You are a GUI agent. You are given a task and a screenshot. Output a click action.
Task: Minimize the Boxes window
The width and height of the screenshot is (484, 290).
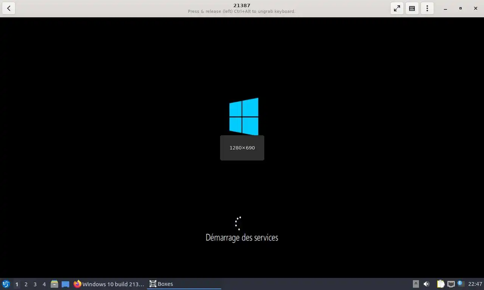(x=445, y=8)
